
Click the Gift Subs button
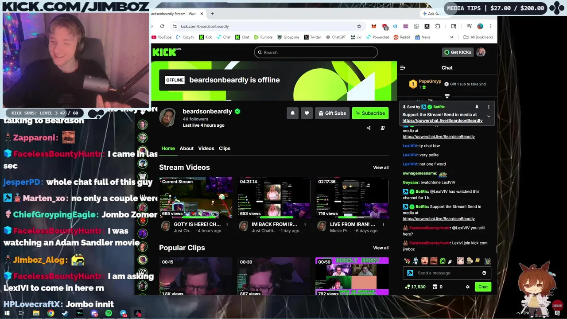[x=332, y=113]
